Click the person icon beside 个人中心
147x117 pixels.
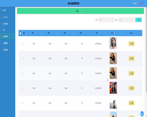click(x=2, y=17)
